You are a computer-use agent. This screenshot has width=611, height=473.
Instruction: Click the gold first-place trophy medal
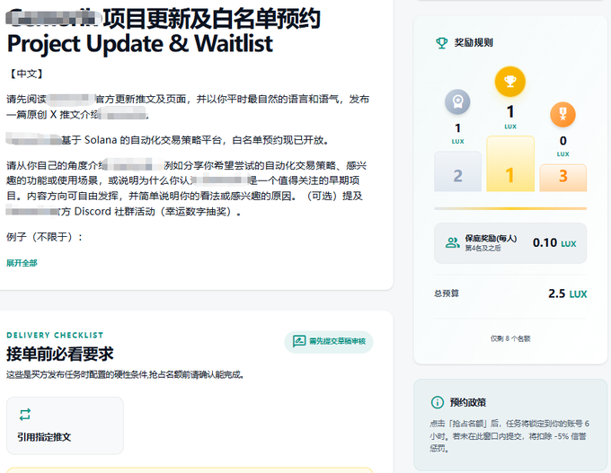coord(510,82)
